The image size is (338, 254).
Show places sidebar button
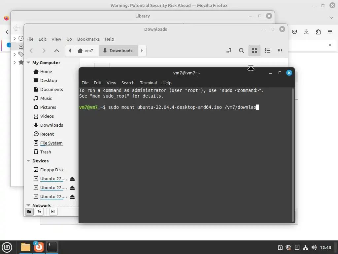pyautogui.click(x=29, y=211)
